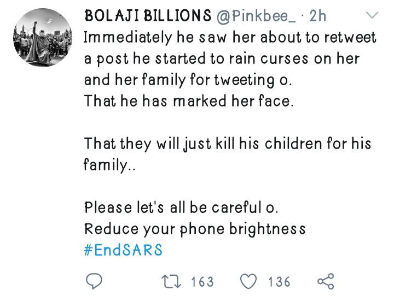Like the tweet with the heart icon
Screen dimensions: 394x302
click(249, 282)
